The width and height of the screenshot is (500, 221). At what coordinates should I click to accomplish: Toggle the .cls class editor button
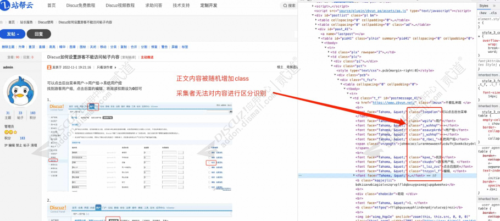(493, 13)
